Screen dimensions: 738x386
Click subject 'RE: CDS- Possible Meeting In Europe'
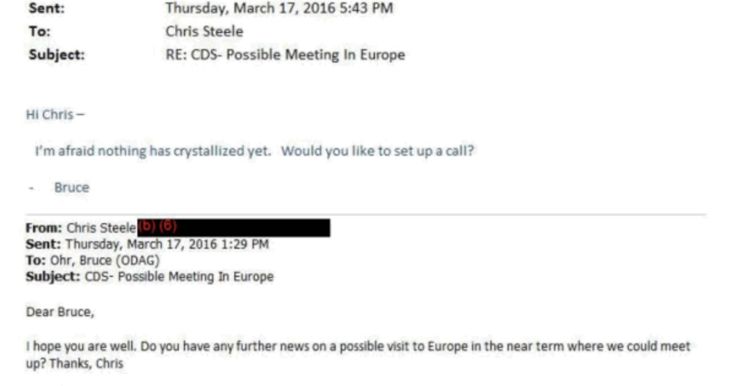[x=285, y=55]
